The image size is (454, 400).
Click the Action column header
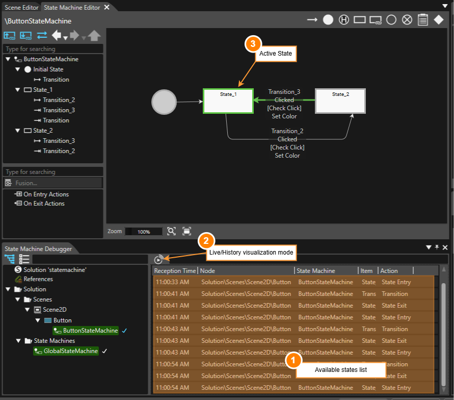(389, 271)
